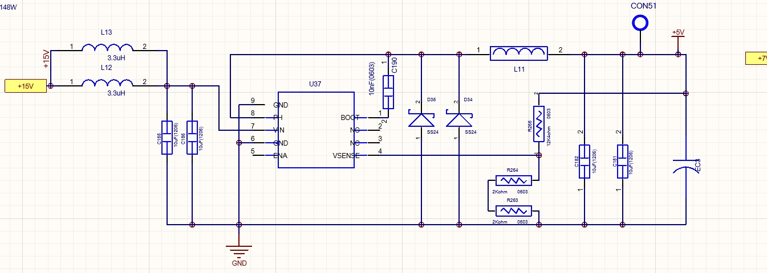The height and width of the screenshot is (273, 767).
Task: Select Schottky diode D35 symbol
Action: pos(421,119)
